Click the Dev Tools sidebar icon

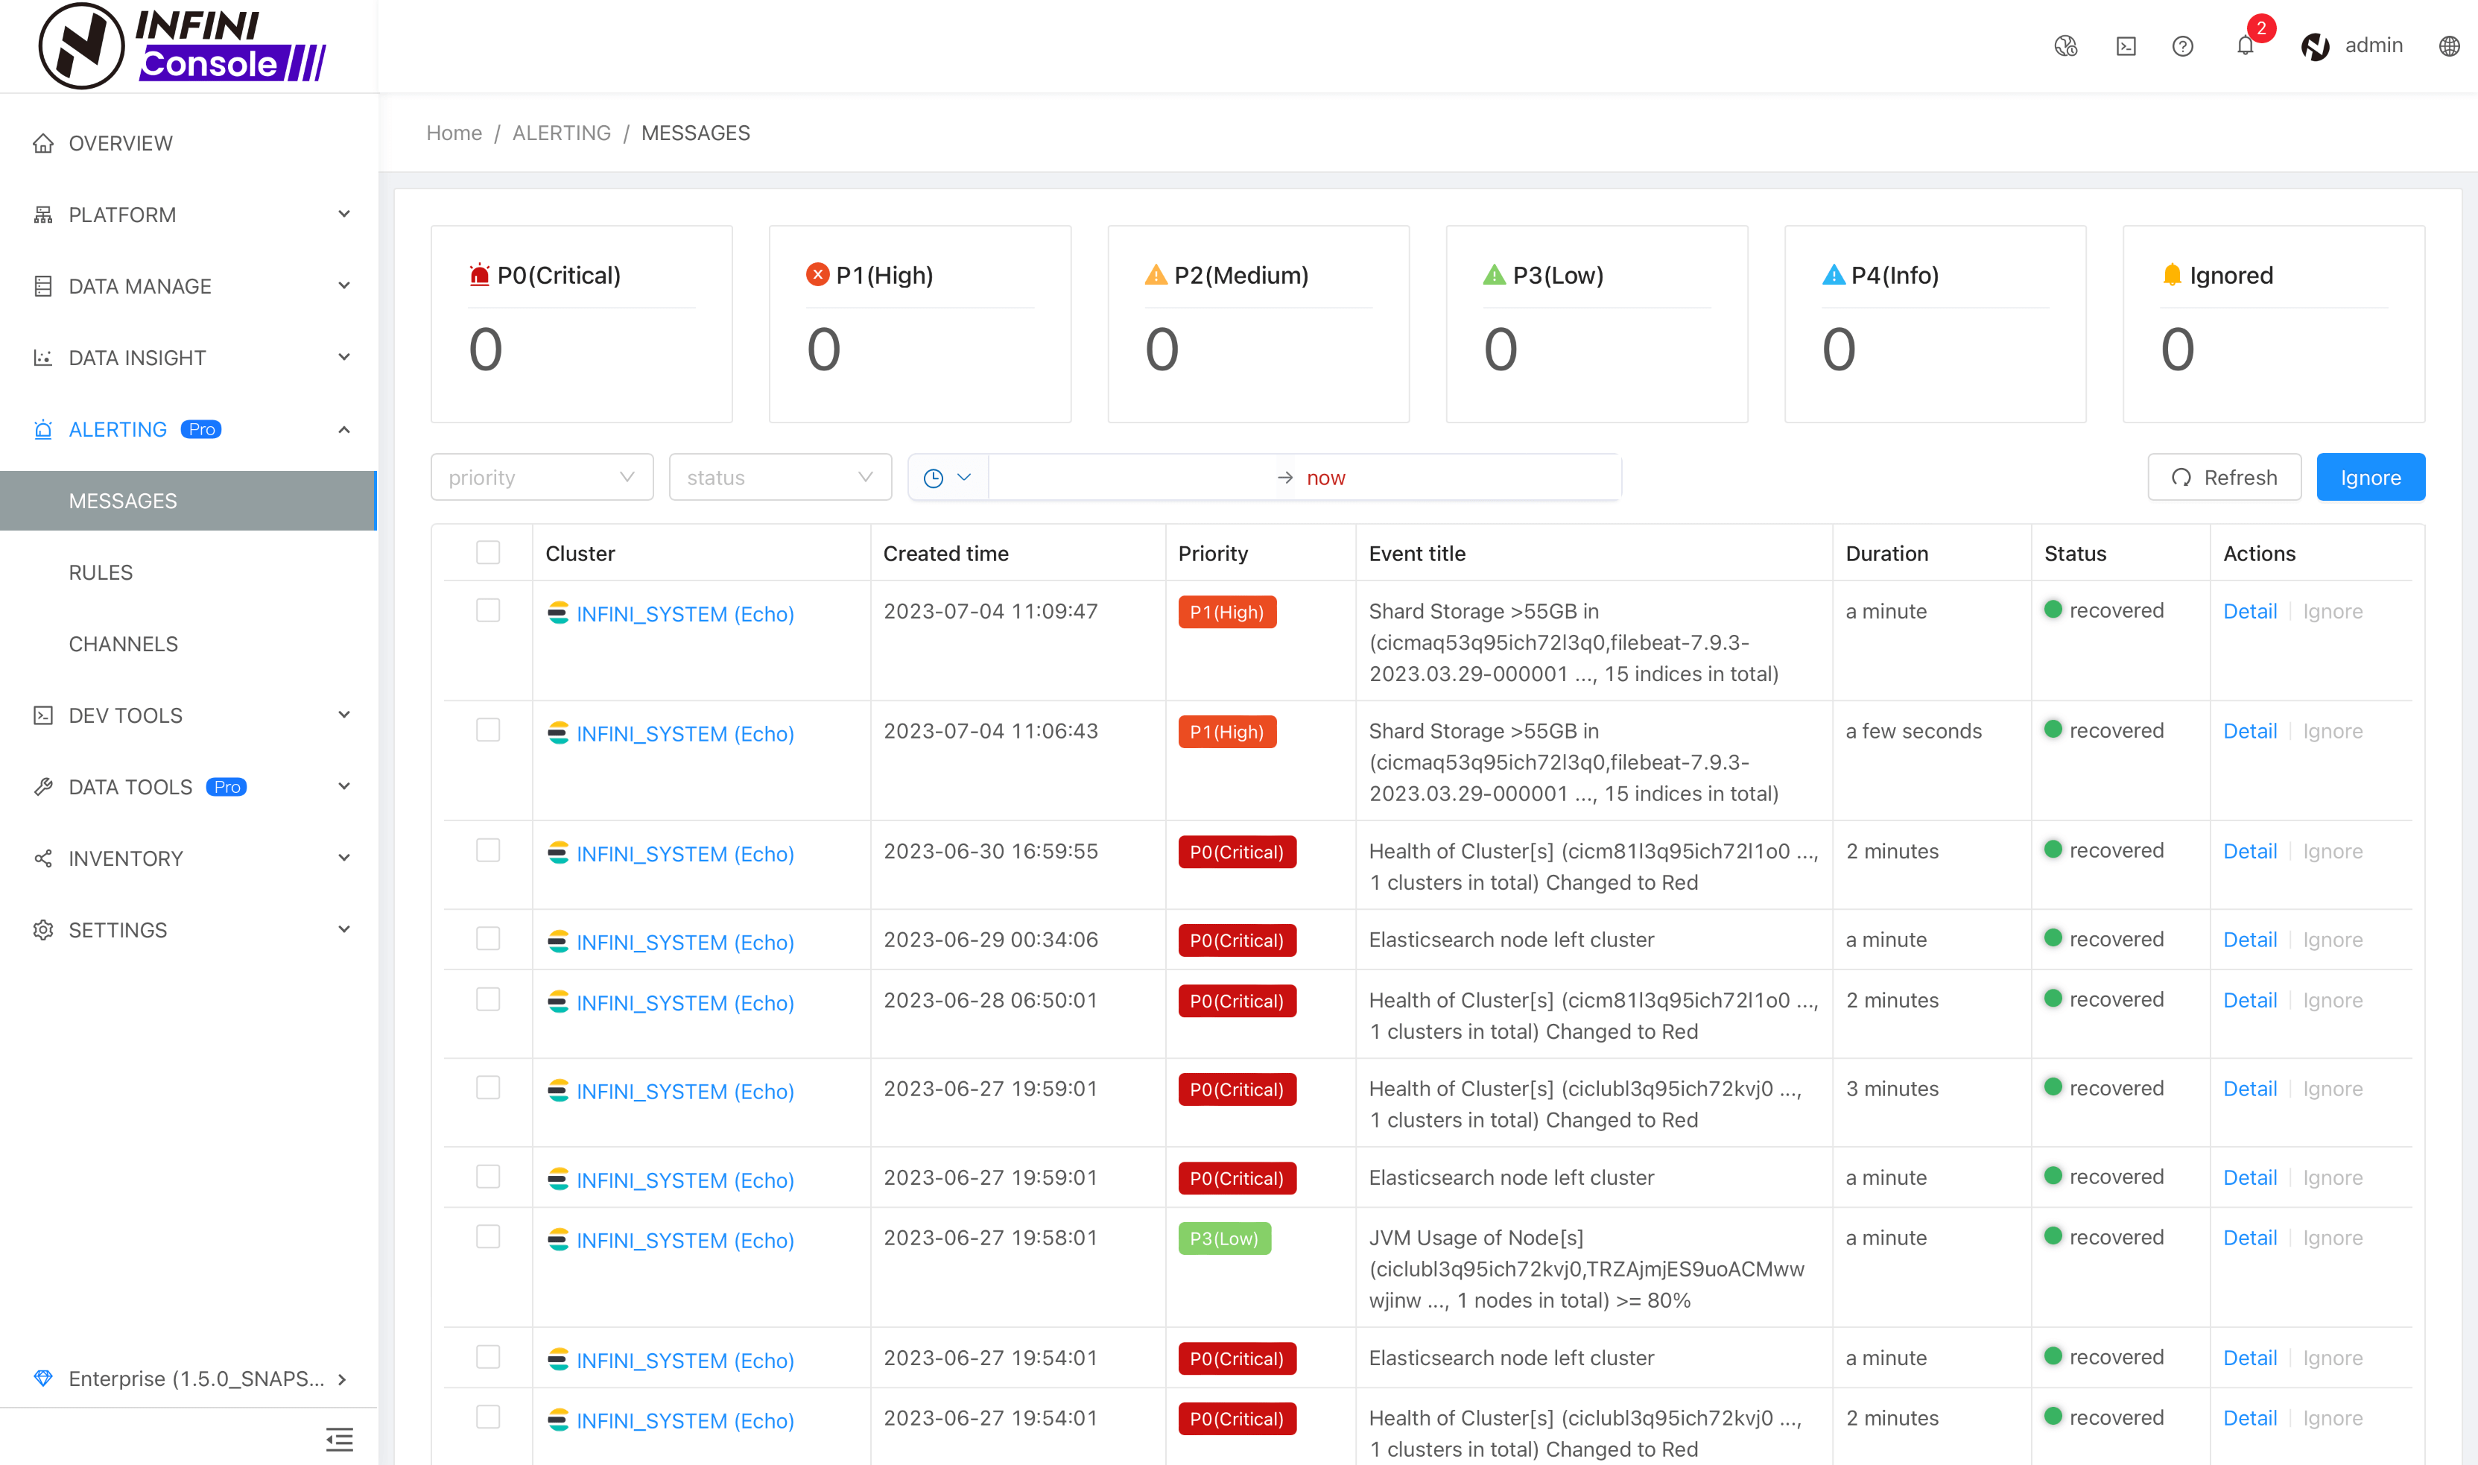(x=42, y=715)
